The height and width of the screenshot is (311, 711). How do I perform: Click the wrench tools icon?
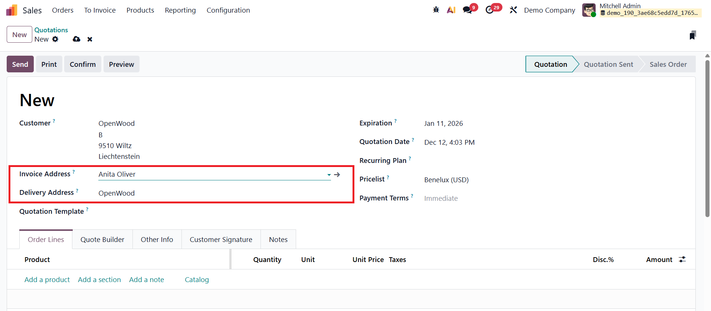click(x=513, y=10)
